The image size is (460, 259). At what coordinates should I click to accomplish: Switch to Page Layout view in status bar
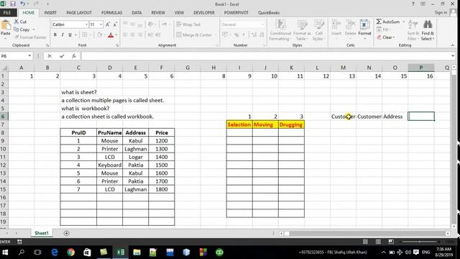pyautogui.click(x=378, y=242)
